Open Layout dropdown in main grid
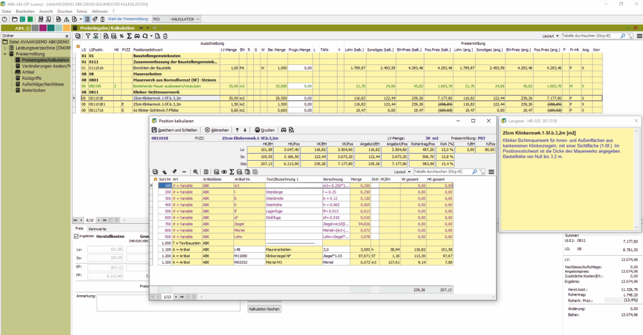Viewport: 643px width, 335px height. pyautogui.click(x=550, y=36)
